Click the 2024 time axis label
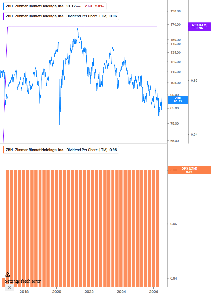This screenshot has height=296, width=211. click(121, 292)
